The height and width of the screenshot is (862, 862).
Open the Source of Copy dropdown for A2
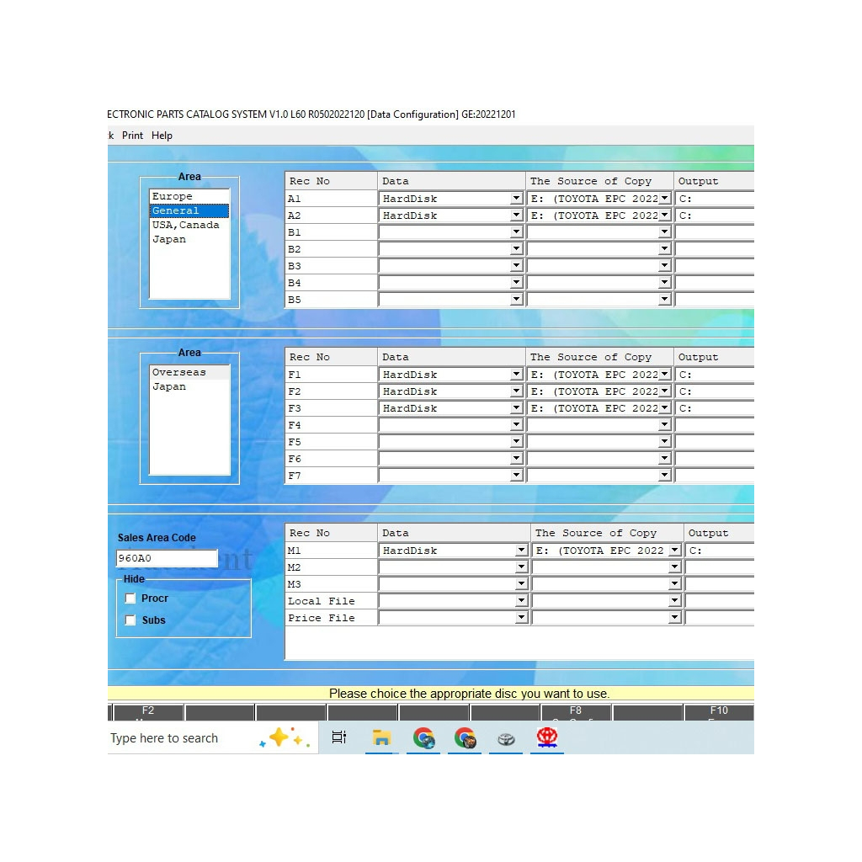(x=665, y=215)
